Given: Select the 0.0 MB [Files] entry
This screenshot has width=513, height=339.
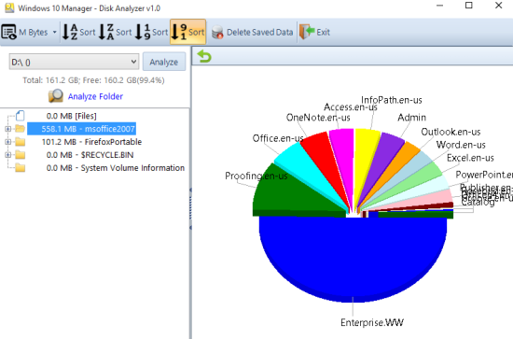Looking at the screenshot, I should 71,116.
